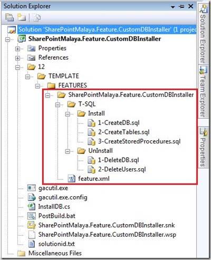The width and height of the screenshot is (211, 260).
Task: Select the FEATURES folder label
Action: click(73, 85)
